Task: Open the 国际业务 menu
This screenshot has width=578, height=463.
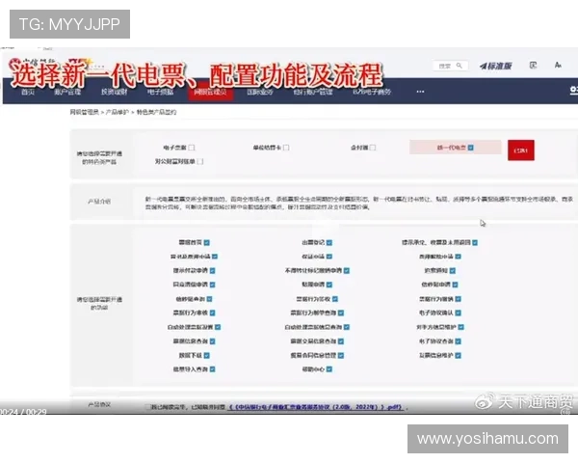Action: (x=260, y=92)
